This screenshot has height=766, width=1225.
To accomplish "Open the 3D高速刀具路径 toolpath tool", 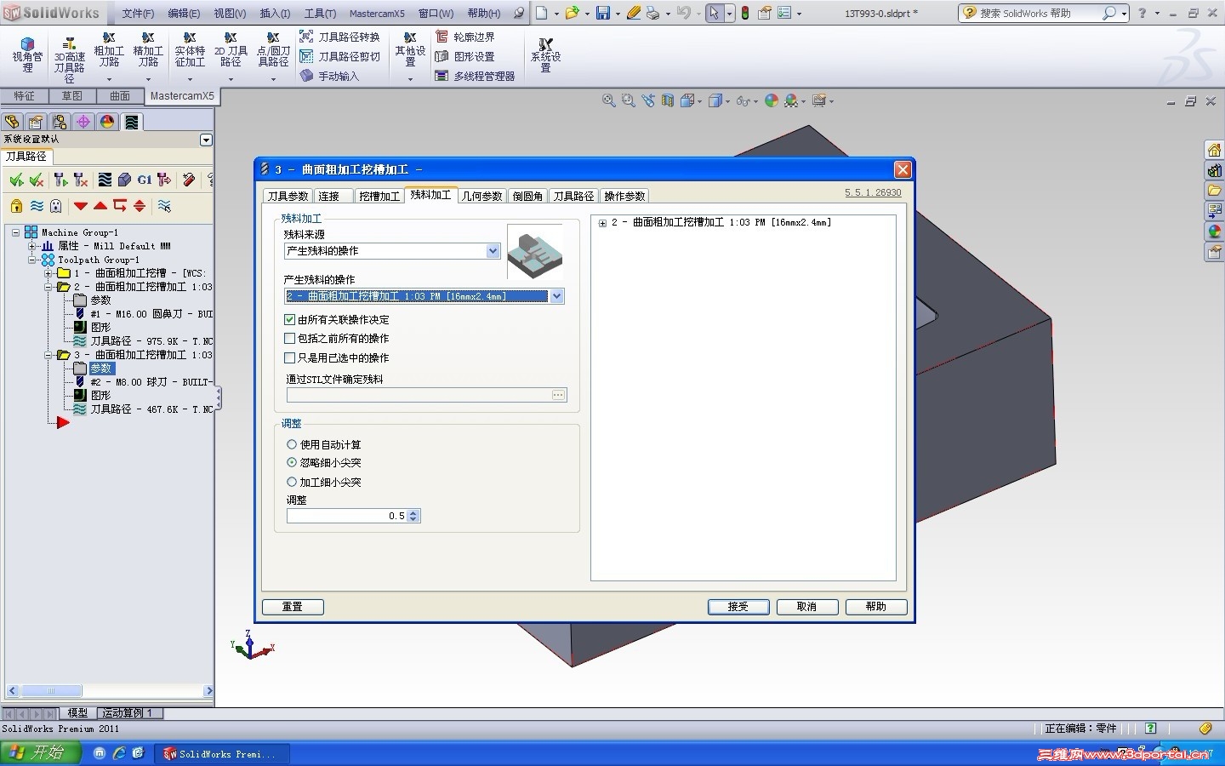I will [69, 60].
